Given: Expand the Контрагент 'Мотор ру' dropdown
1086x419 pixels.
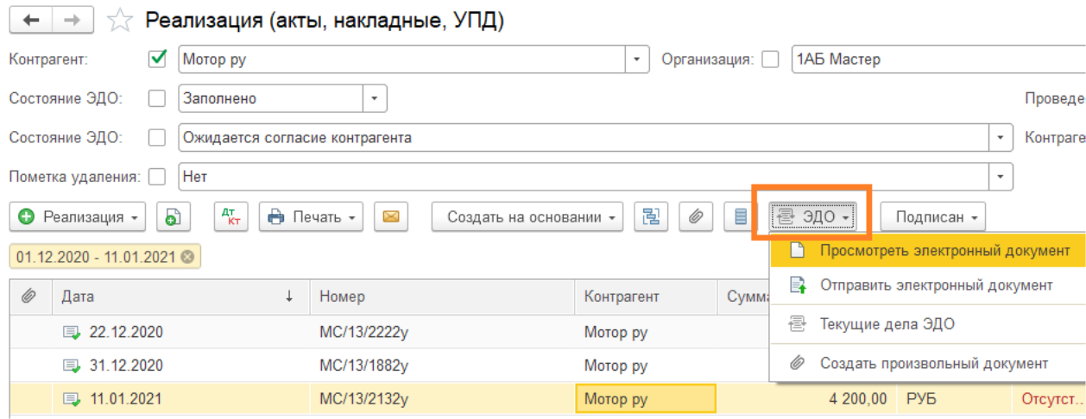Looking at the screenshot, I should click(637, 59).
